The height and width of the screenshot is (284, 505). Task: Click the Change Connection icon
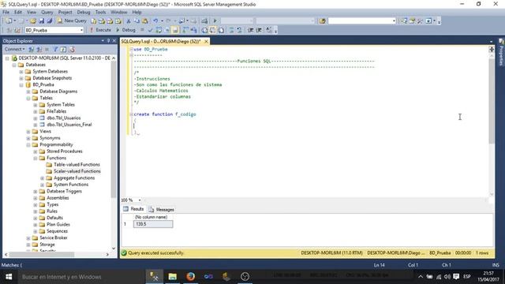[x=17, y=30]
